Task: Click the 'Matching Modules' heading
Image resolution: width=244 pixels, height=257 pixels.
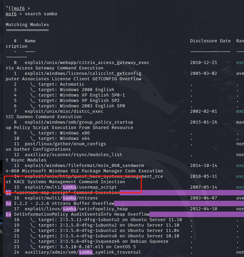Action: coord(27,25)
